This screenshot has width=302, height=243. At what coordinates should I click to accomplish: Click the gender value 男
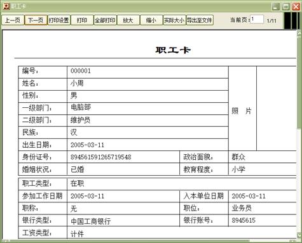tap(74, 95)
